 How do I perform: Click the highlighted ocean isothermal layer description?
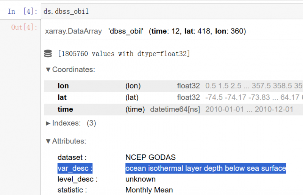point(206,168)
